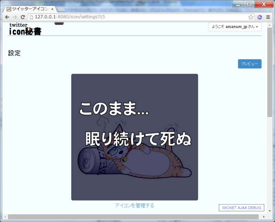Click the browser forward arrow
This screenshot has width=275, height=222.
tap(15, 17)
